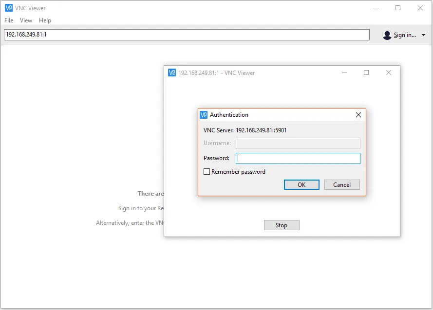Viewport: 433px width, 310px height.
Task: Click the '192.168.249.81:1 - VNC Viewer' title text
Action: tap(216, 73)
